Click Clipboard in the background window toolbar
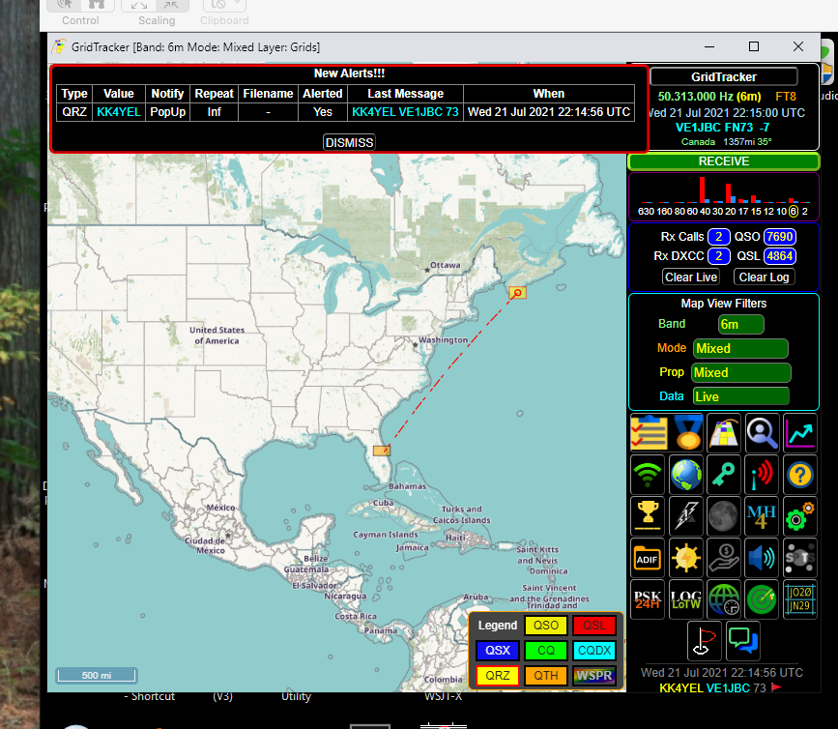838x729 pixels. [224, 20]
